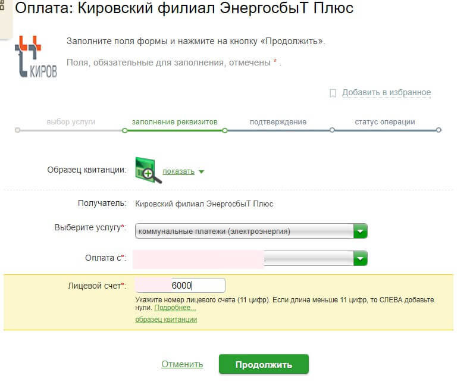The width and height of the screenshot is (473, 388).
Task: Click the Лицевой счет input field
Action: coord(180,286)
